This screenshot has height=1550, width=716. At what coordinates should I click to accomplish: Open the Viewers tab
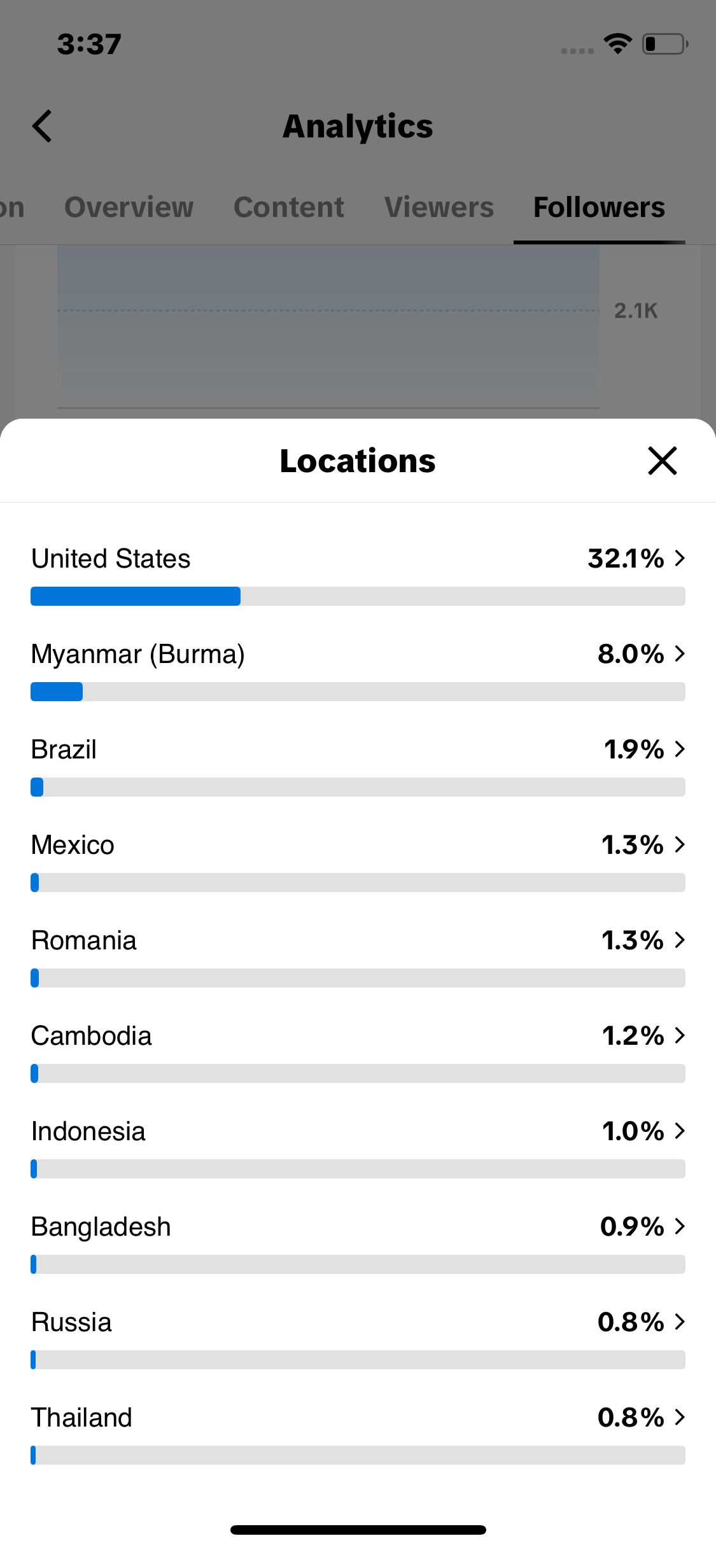tap(439, 207)
